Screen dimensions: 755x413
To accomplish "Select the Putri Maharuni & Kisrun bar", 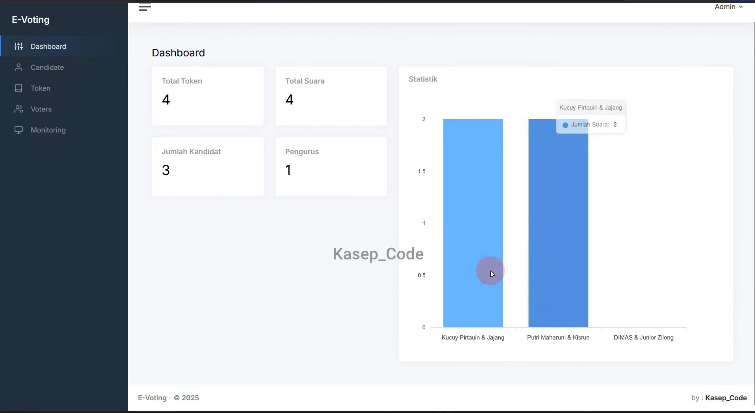I will point(558,223).
